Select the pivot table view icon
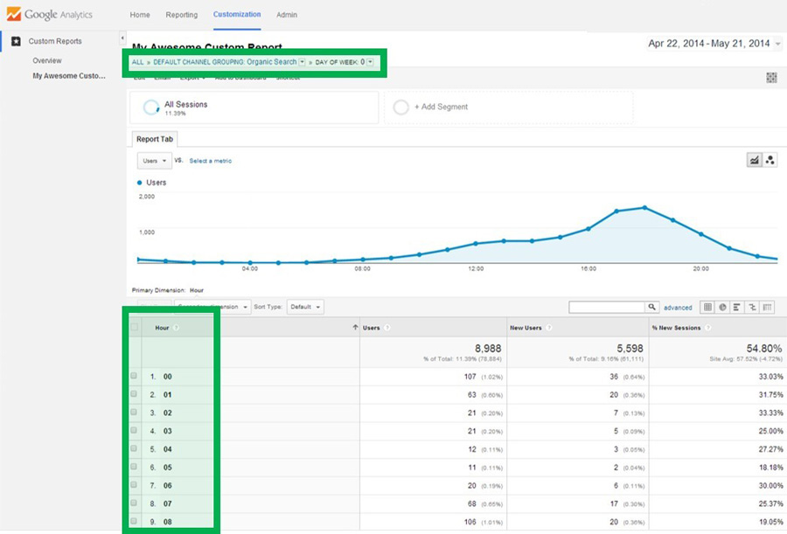The image size is (787, 534). pos(767,308)
